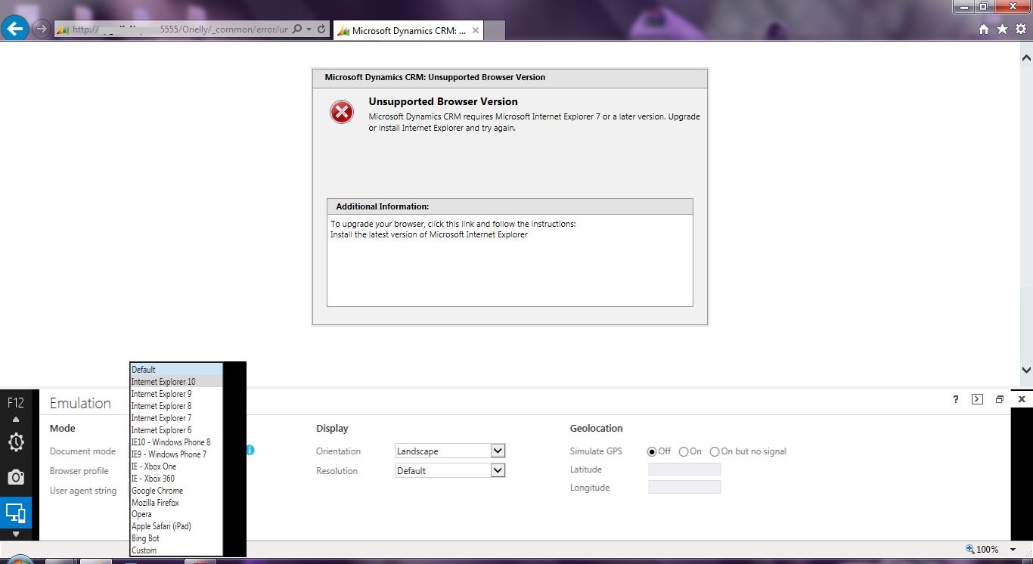The height and width of the screenshot is (564, 1033).
Task: Open the 100% zoom level dropdown
Action: (1013, 550)
